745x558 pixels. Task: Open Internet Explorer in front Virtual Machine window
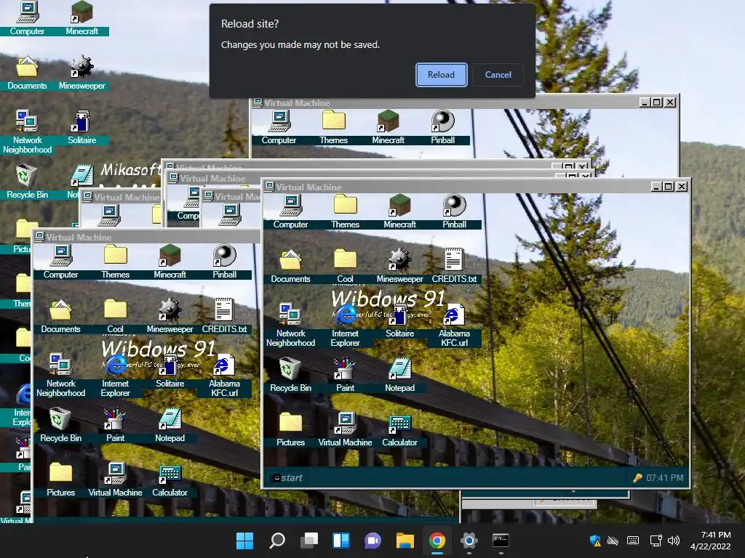[x=345, y=325]
